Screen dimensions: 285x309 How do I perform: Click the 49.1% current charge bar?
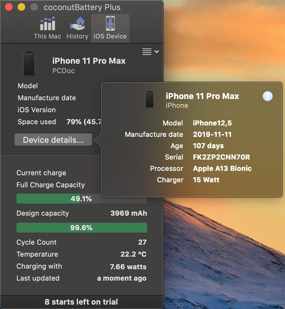82,199
